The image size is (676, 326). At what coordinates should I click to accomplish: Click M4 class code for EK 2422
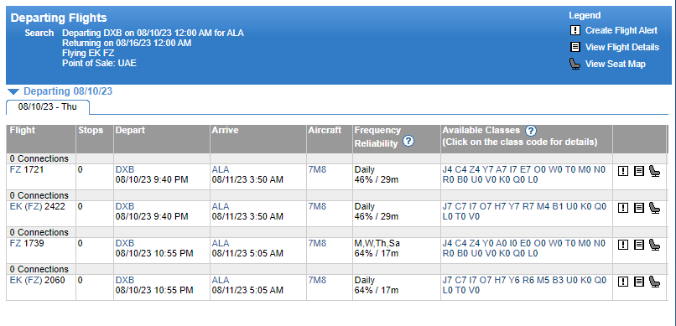click(543, 206)
